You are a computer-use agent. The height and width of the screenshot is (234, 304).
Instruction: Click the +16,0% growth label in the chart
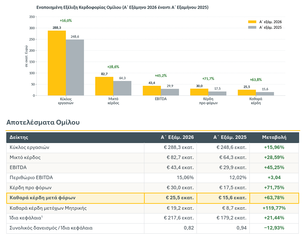(x=66, y=20)
